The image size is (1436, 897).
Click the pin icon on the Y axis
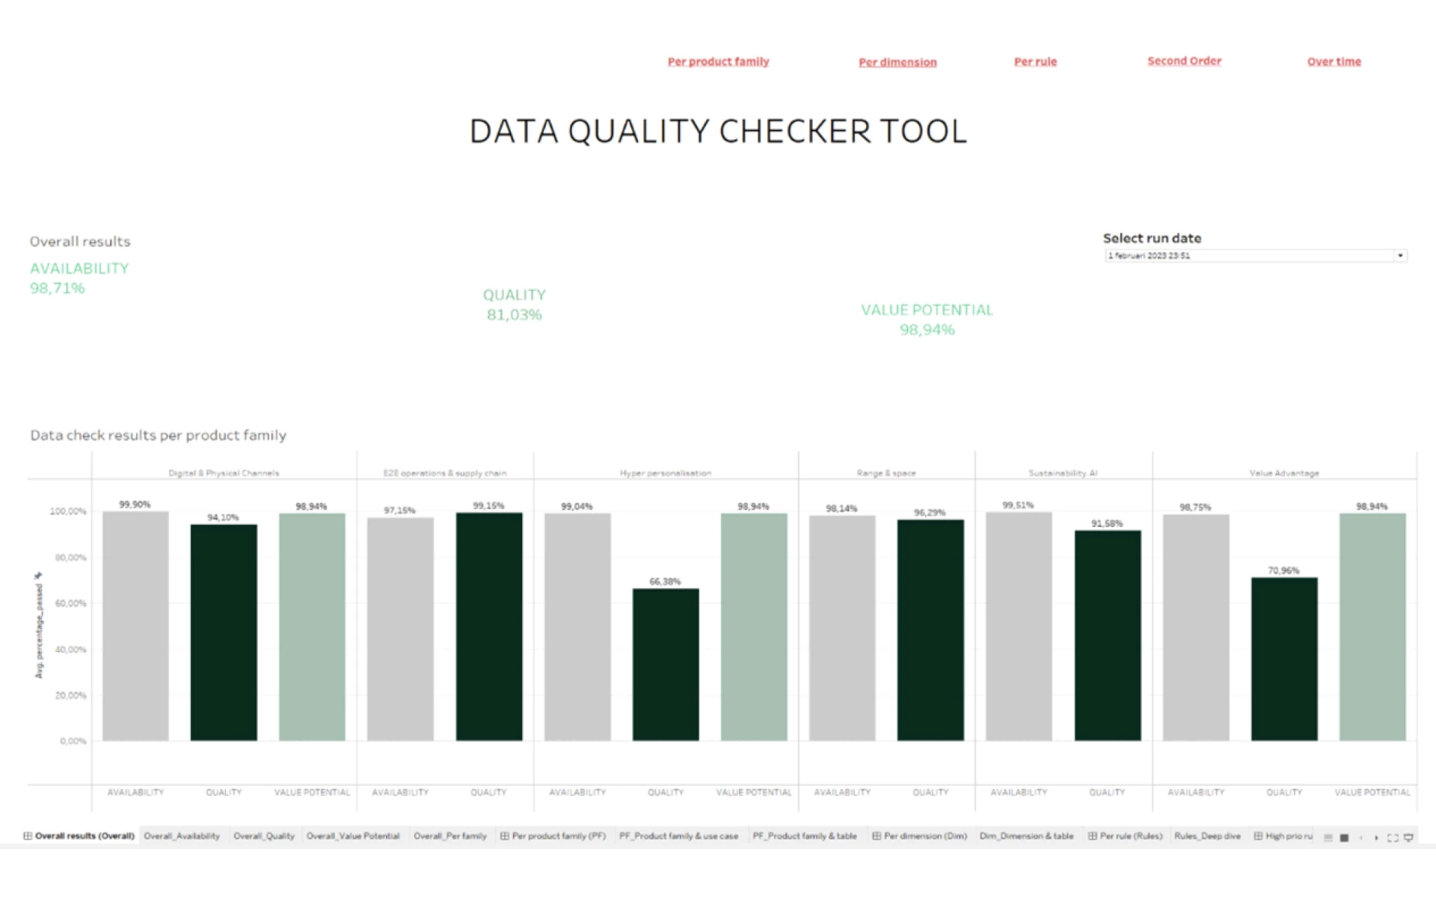39,576
